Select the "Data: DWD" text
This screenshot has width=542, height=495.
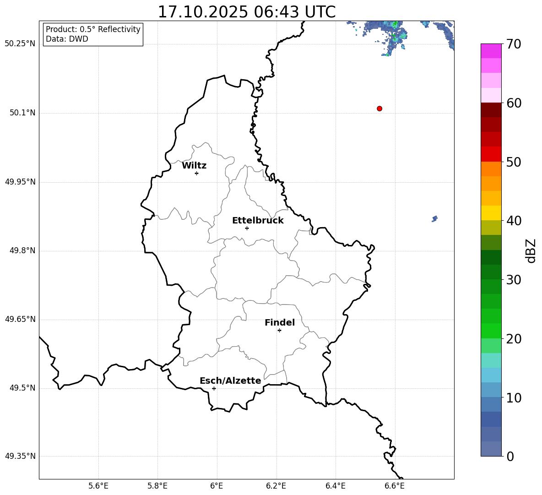click(67, 39)
